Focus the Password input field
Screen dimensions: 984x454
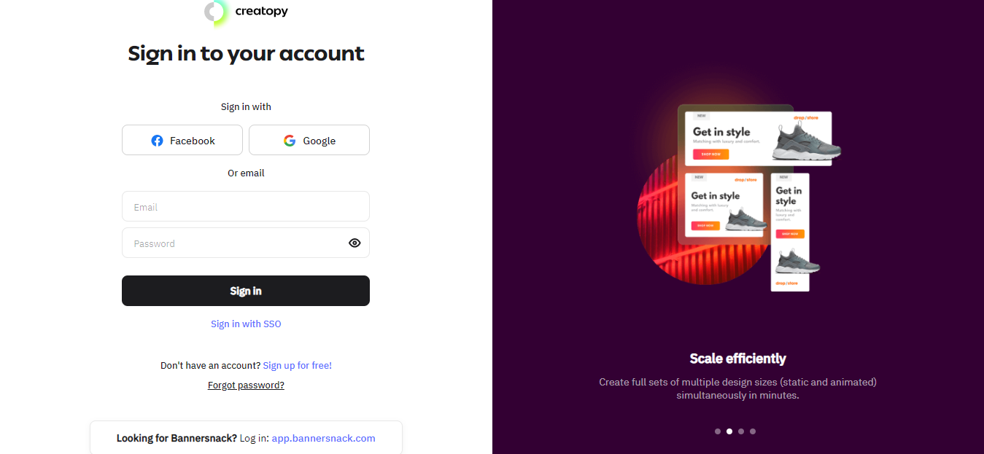tap(233, 243)
